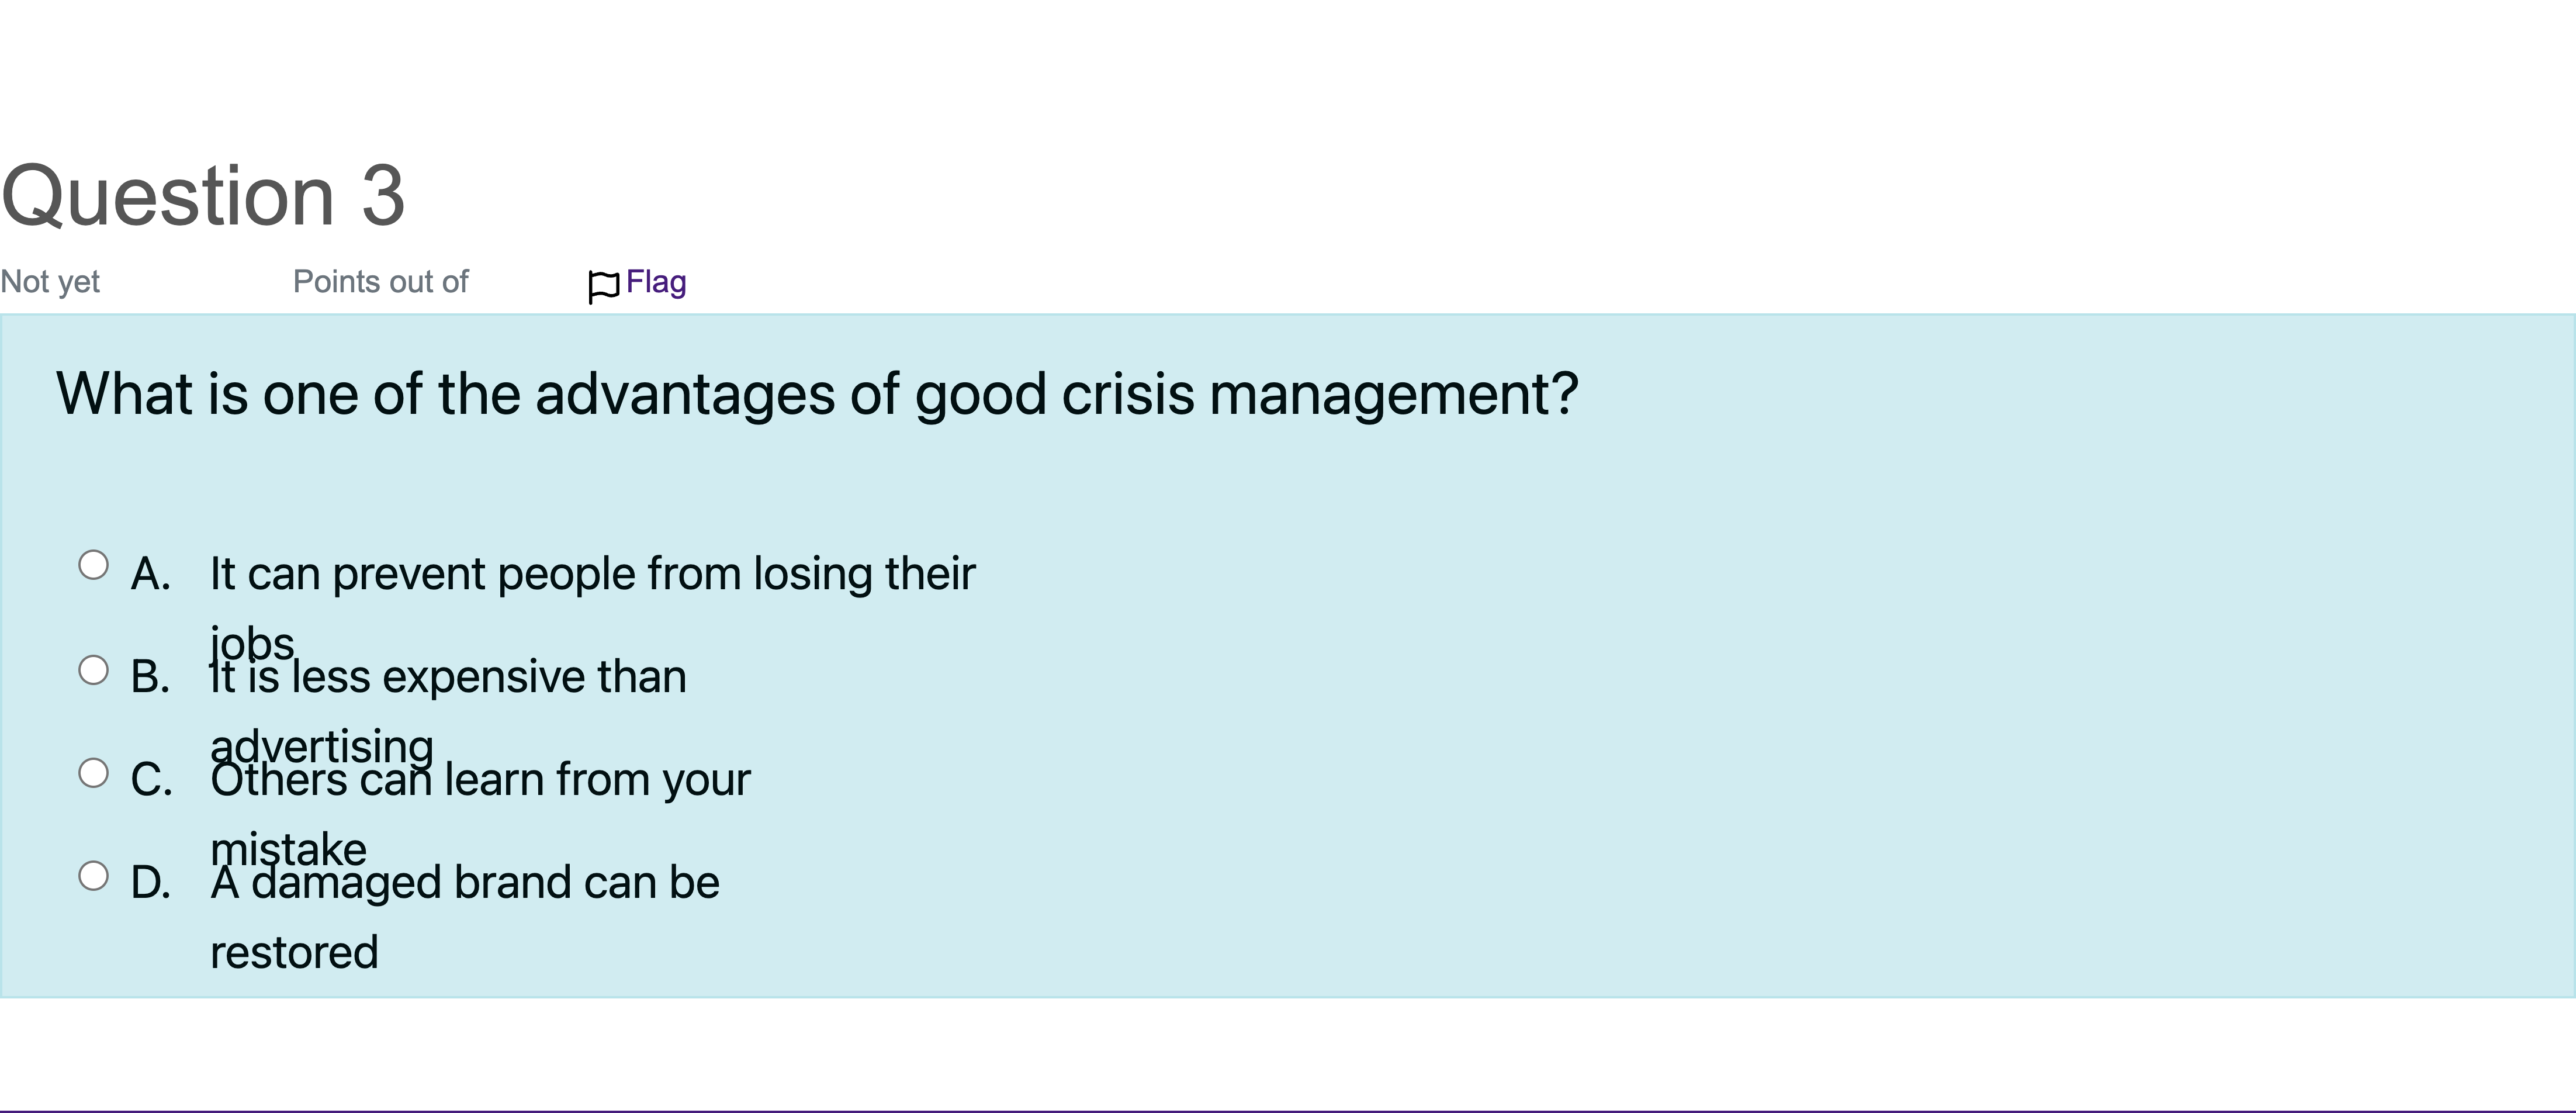Click the 'B.' option letter label
This screenshot has height=1113, width=2576.
[x=150, y=678]
